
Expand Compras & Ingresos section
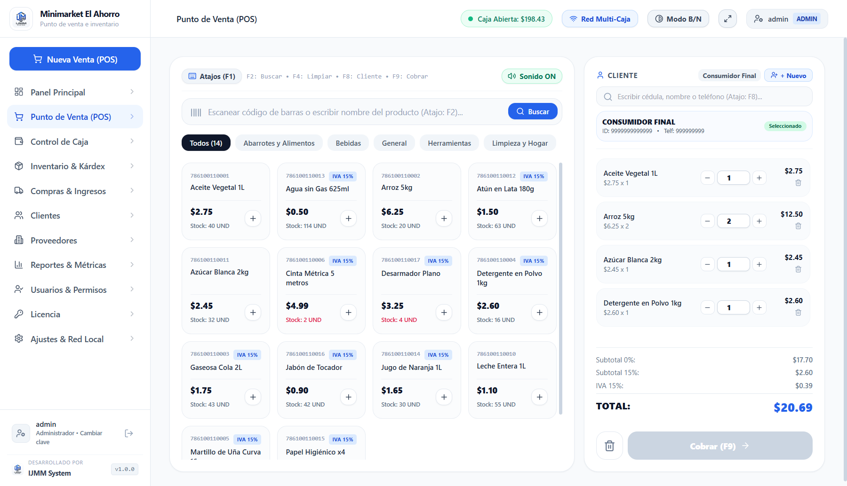(x=75, y=191)
